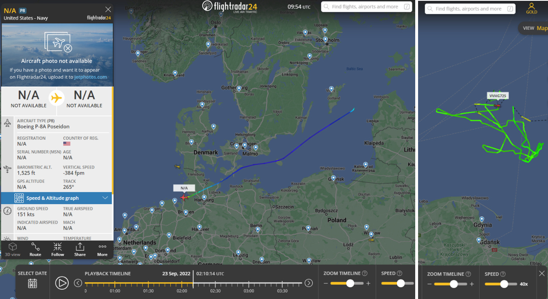The width and height of the screenshot is (548, 299).
Task: Step playback timeline backward
Action: click(x=78, y=283)
